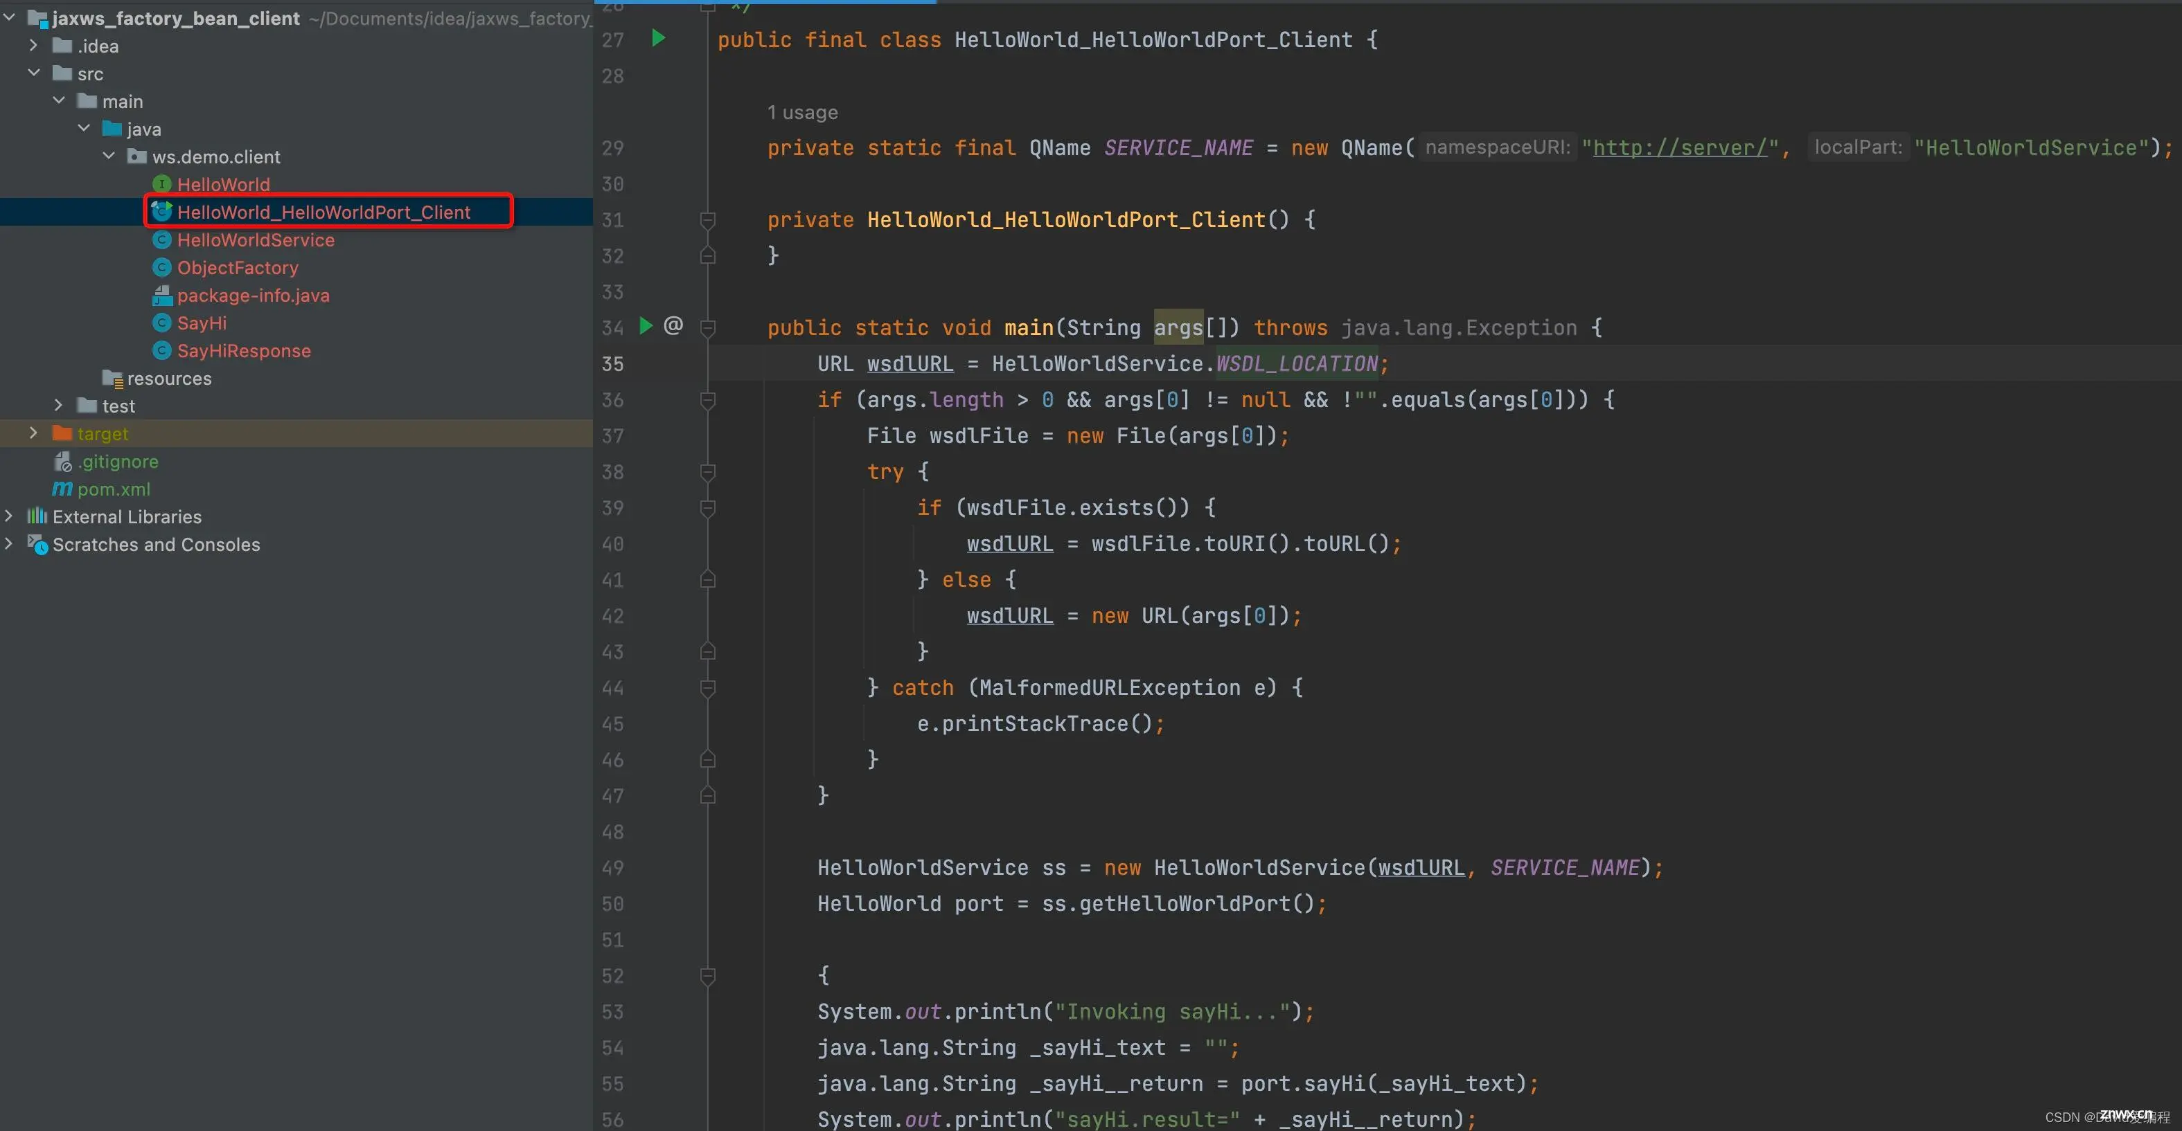Select pom.xml in project tree
Image resolution: width=2182 pixels, height=1131 pixels.
point(114,489)
